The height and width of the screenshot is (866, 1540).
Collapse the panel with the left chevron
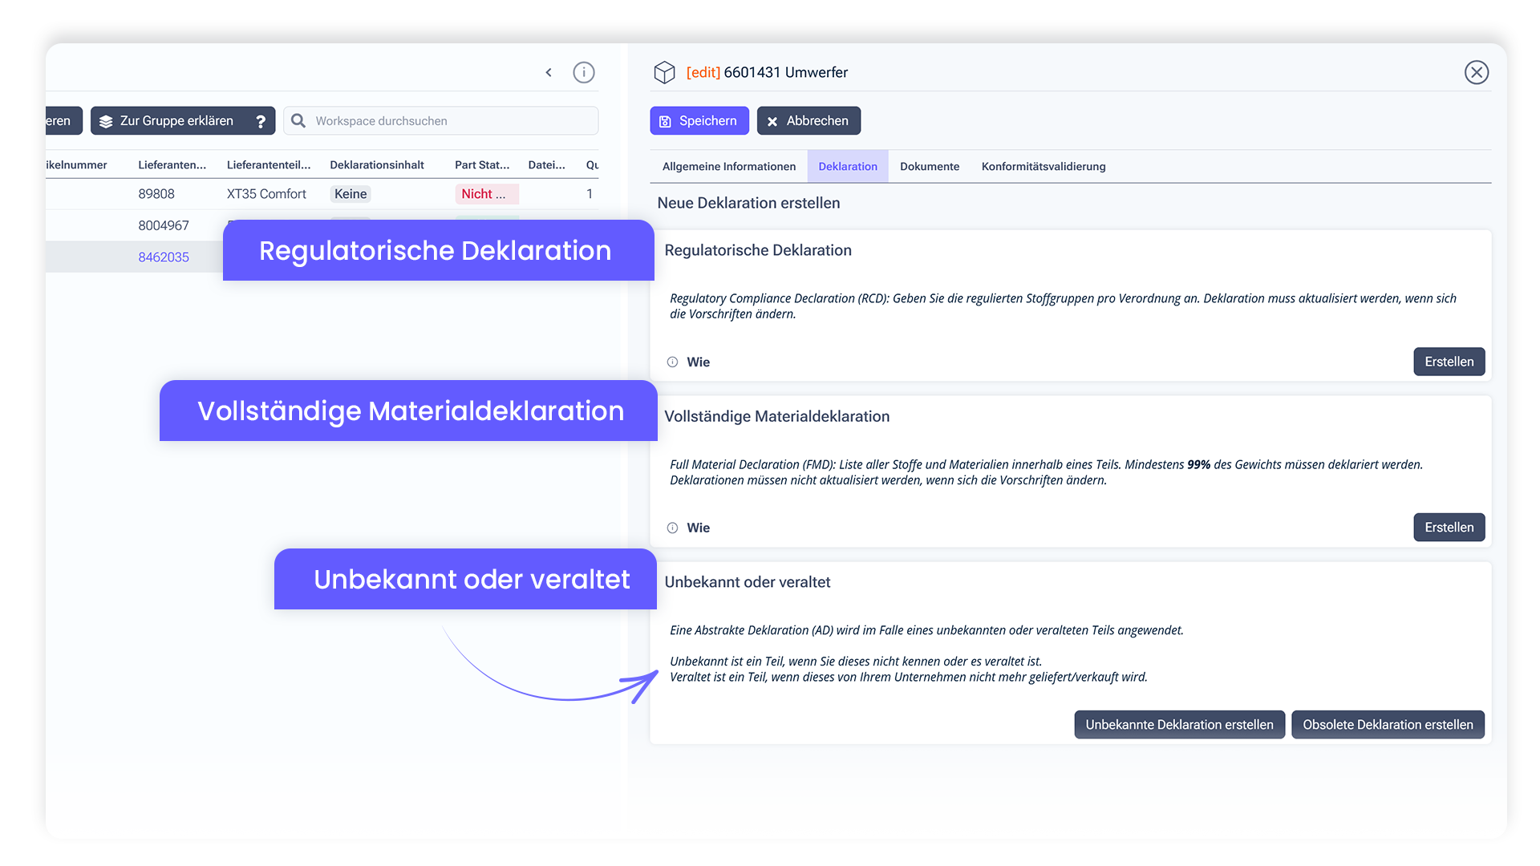(549, 72)
